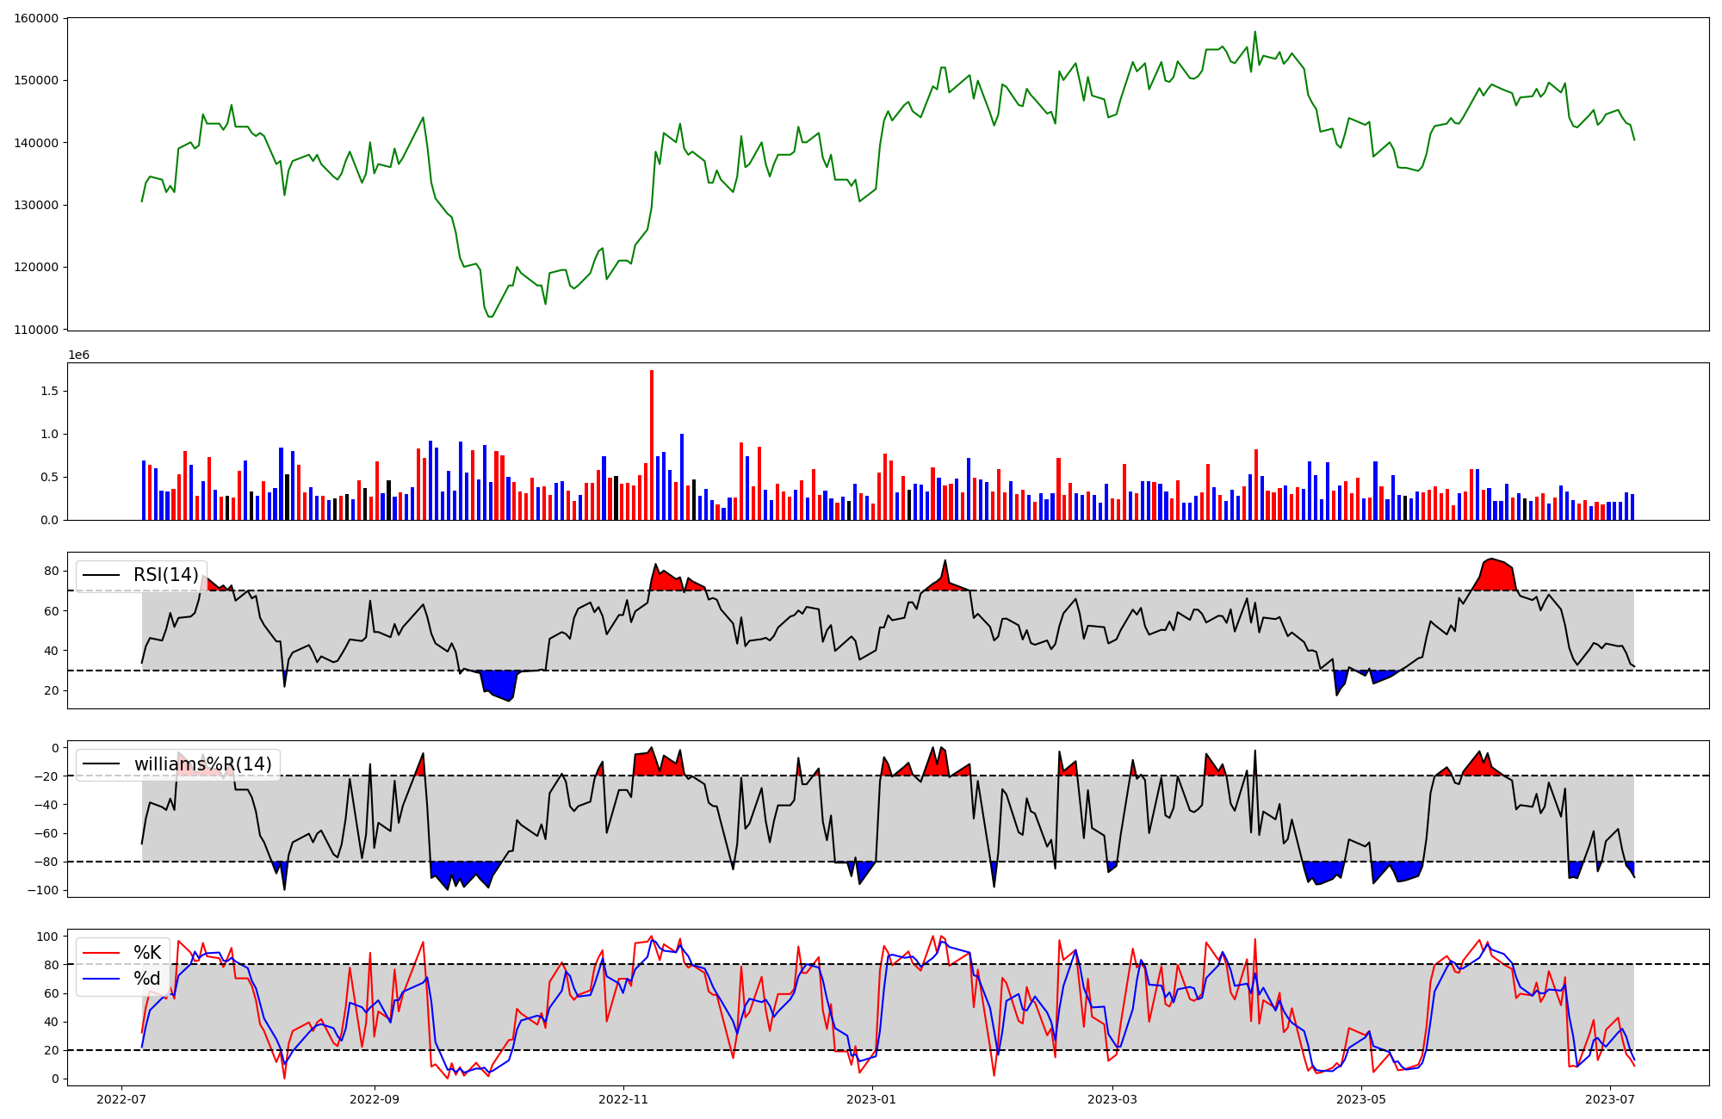
Task: Click the williams%R(14) legend label
Action: pos(202,764)
